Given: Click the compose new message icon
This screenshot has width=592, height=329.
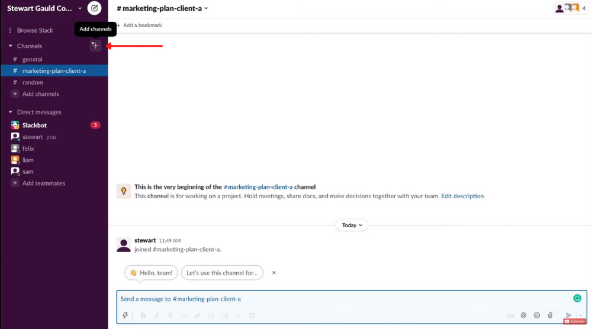Looking at the screenshot, I should (94, 8).
